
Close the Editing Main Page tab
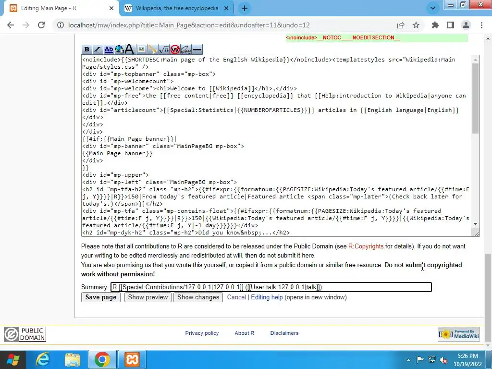(111, 9)
